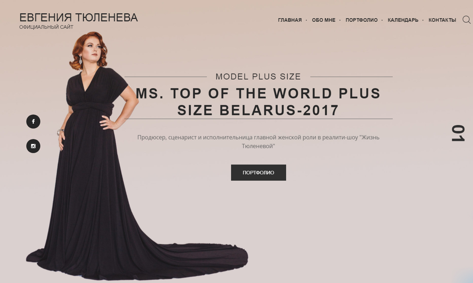473x283 pixels.
Task: Open the Facebook social icon
Action: (x=33, y=122)
